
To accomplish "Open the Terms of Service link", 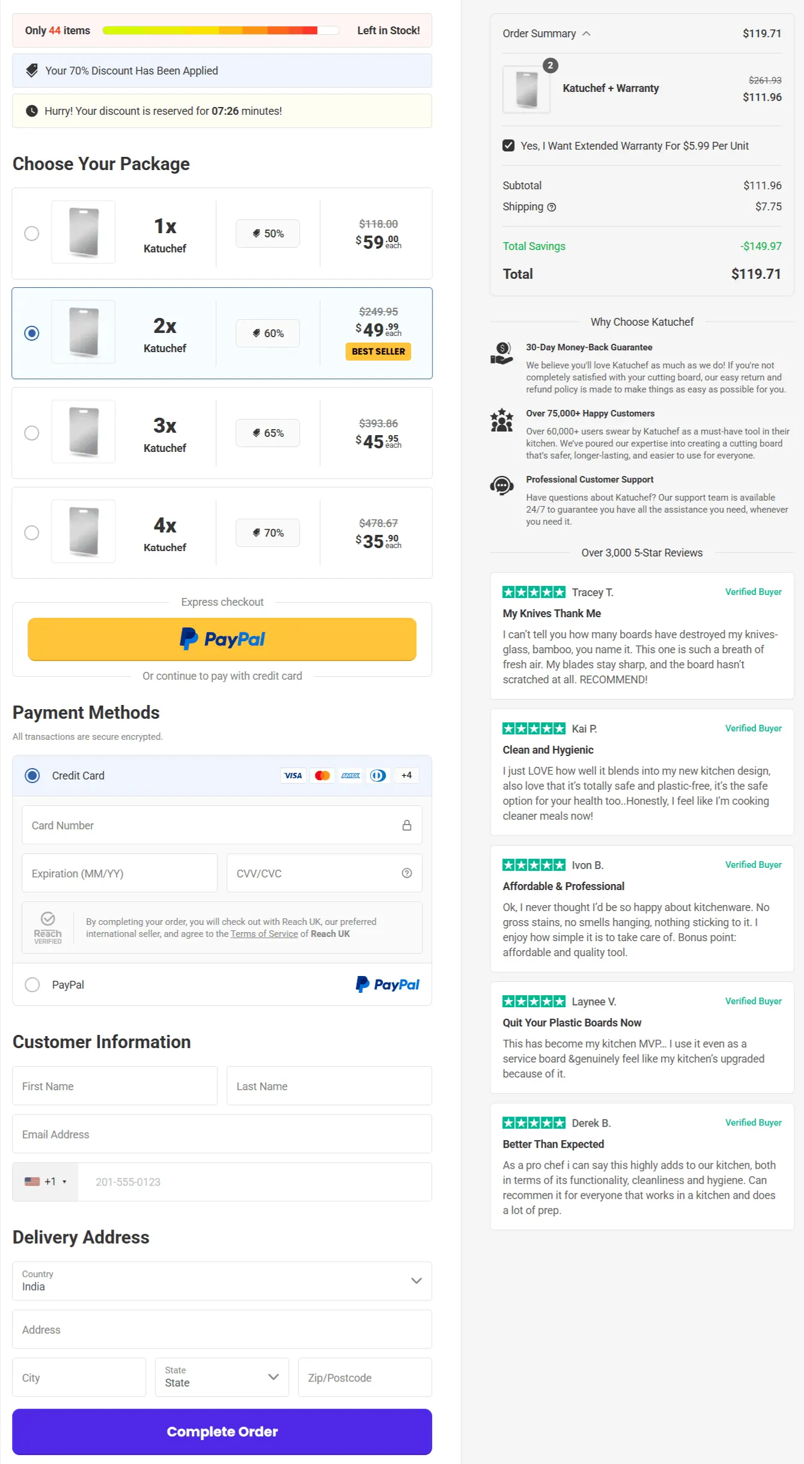I will [264, 933].
